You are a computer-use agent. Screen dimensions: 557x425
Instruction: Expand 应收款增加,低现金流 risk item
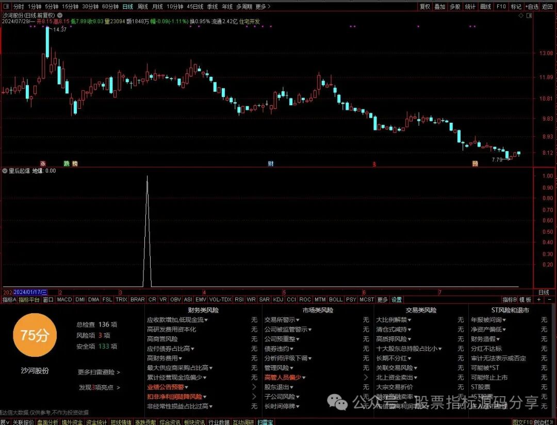(x=177, y=320)
